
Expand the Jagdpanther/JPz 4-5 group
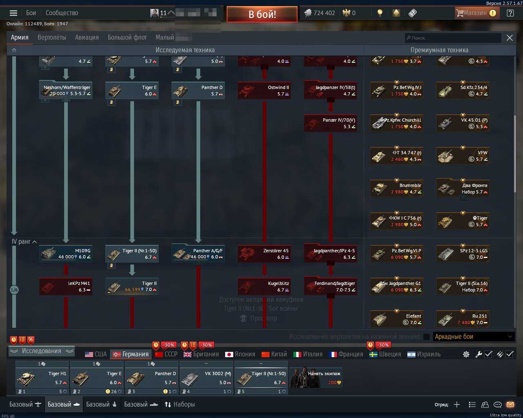pyautogui.click(x=331, y=263)
